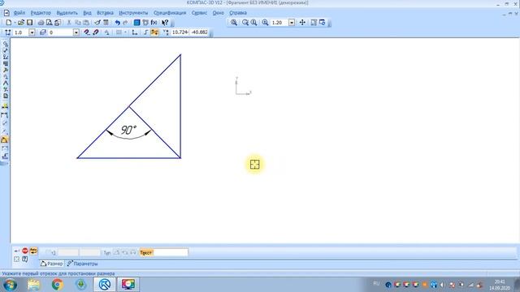The image size is (520, 292).
Task: Paste from clipboard
Action: click(x=86, y=23)
